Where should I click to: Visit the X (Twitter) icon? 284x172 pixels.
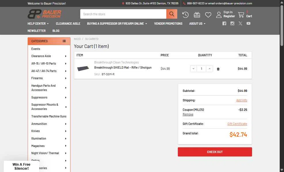240,23
